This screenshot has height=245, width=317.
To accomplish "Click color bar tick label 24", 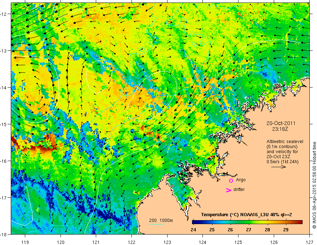I will tap(193, 230).
